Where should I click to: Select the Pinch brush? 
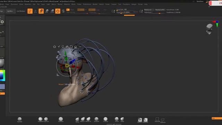click(117, 119)
